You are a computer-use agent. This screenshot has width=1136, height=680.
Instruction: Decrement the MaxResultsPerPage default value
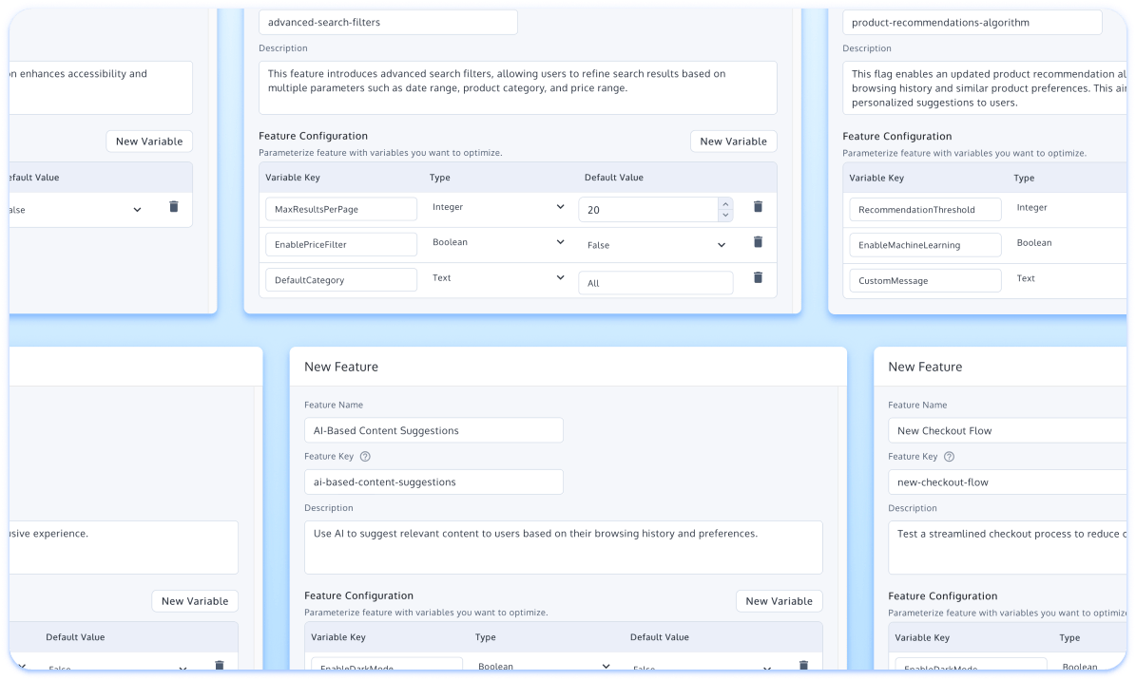[x=725, y=215]
